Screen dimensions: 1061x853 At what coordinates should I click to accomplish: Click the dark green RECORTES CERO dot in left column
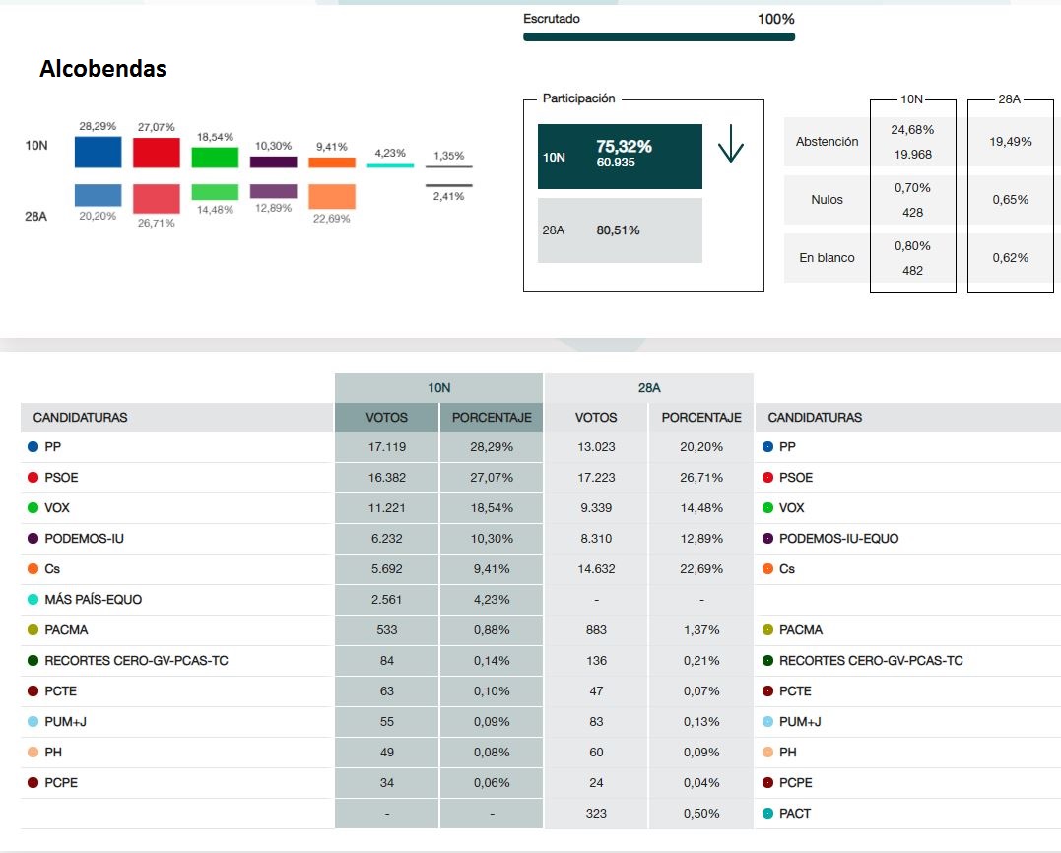tap(33, 660)
